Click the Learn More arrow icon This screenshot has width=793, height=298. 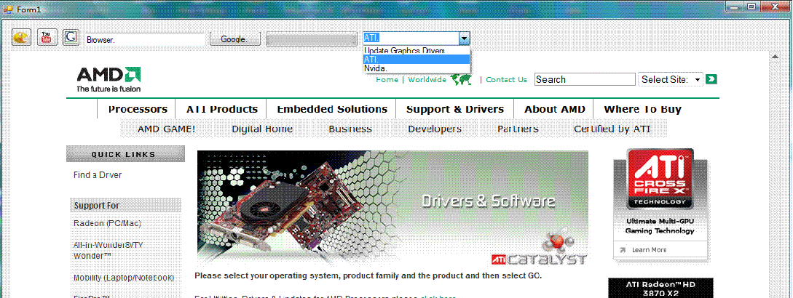point(622,250)
